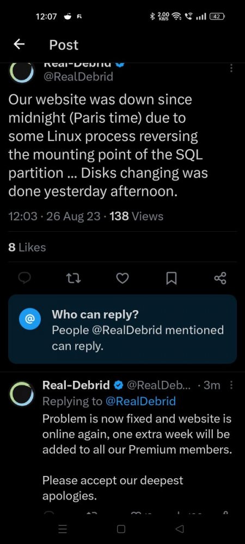Share the post via share icon
Image resolution: width=245 pixels, height=544 pixels.
tap(220, 278)
